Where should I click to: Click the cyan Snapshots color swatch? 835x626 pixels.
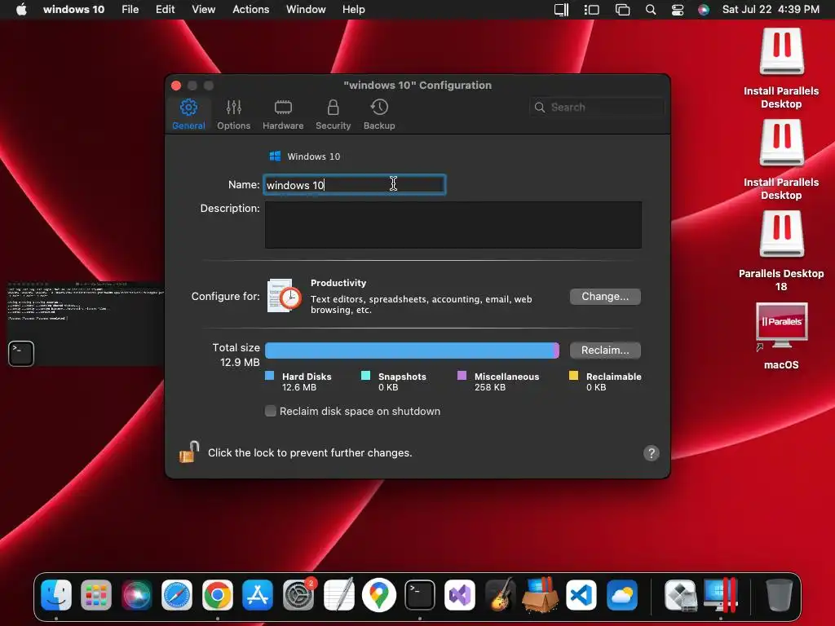tap(365, 376)
